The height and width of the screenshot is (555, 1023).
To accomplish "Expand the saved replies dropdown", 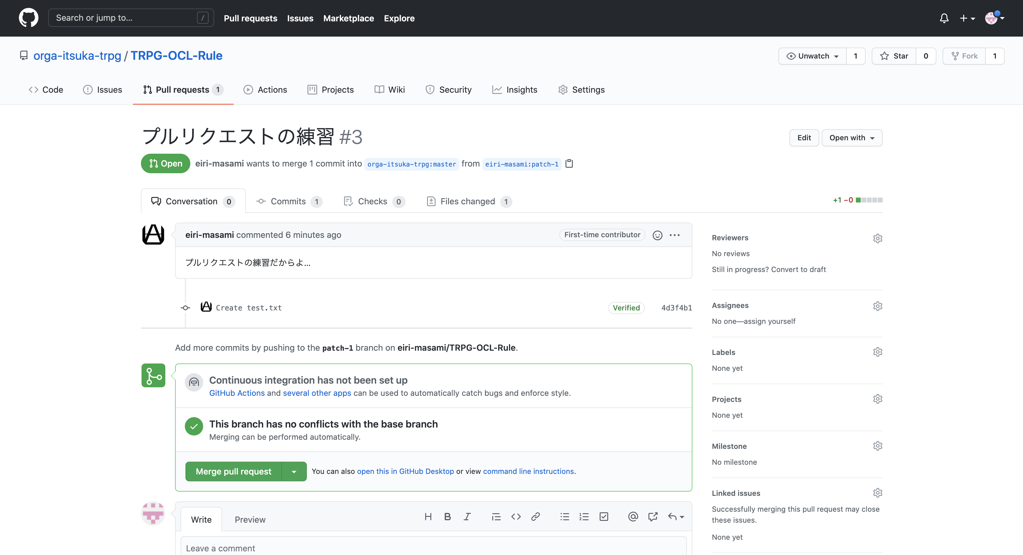I will click(x=676, y=517).
